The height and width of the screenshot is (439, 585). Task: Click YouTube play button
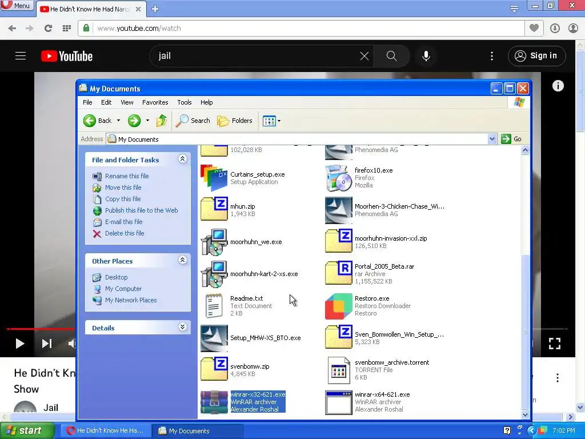pyautogui.click(x=20, y=344)
